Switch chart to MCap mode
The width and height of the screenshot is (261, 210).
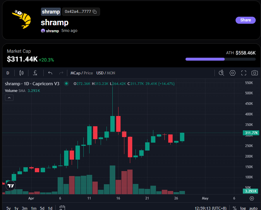pyautogui.click(x=75, y=73)
